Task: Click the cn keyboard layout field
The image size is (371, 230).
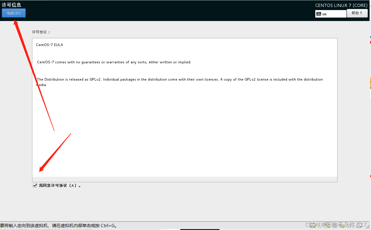Action: [x=331, y=14]
